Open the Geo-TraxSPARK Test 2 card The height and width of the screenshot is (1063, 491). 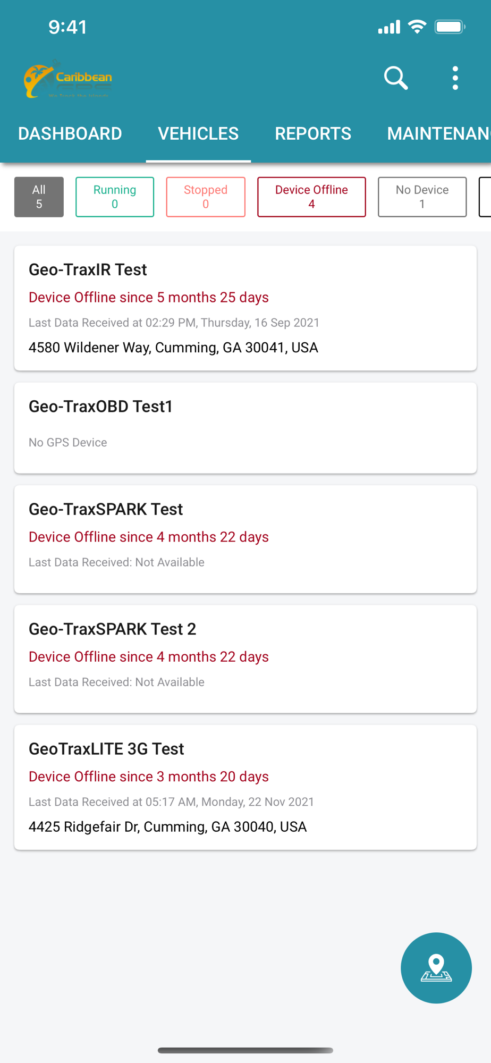[x=245, y=659]
